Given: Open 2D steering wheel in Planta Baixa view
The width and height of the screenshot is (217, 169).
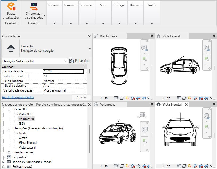Looking at the screenshot, I should click(145, 48).
